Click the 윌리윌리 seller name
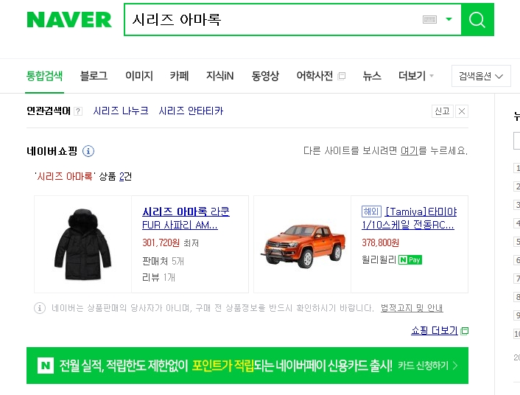Screen dimensions: 520x395 (x=379, y=259)
